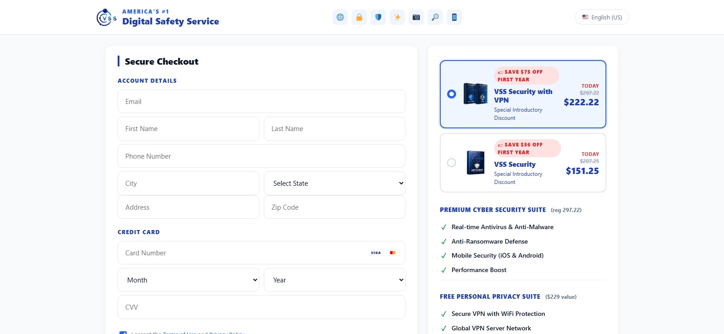This screenshot has height=334, width=724.
Task: Select the $151.25 VSS Security radio button
Action: coord(452,163)
